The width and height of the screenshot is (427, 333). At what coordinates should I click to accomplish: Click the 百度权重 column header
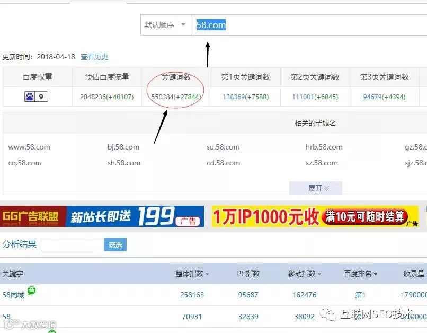(x=38, y=77)
